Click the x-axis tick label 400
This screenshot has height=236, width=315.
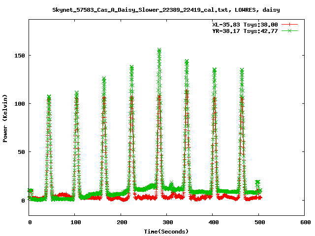[213, 222]
